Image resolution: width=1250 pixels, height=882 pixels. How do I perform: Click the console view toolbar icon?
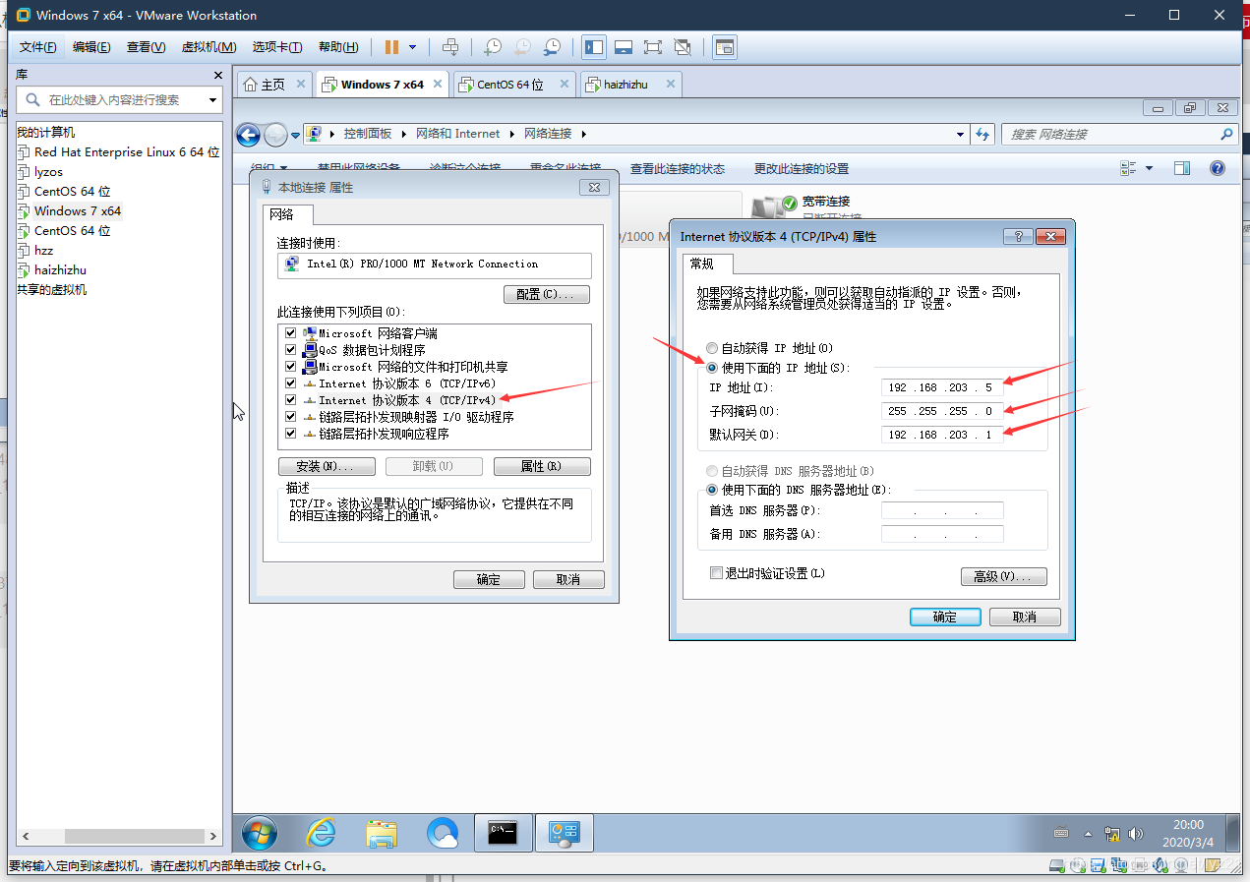(725, 47)
